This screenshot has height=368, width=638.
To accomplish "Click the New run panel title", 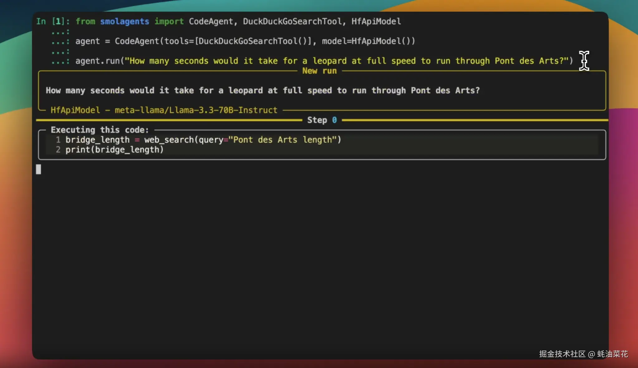I will [x=319, y=71].
